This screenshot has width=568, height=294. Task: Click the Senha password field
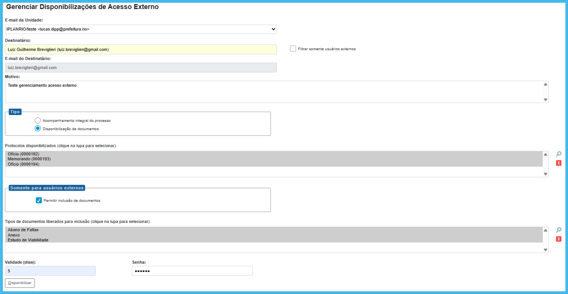pos(192,271)
